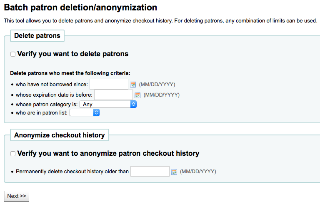320x207 pixels.
Task: Click the 'Verify you want to delete patrons' label
Action: pos(73,54)
